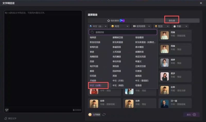Choose 泰米爾語 from the language list

(139, 47)
